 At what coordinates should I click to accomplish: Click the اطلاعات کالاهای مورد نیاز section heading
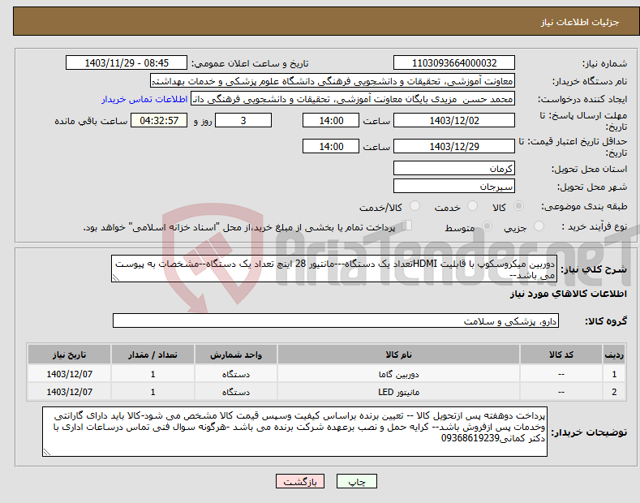(x=568, y=294)
